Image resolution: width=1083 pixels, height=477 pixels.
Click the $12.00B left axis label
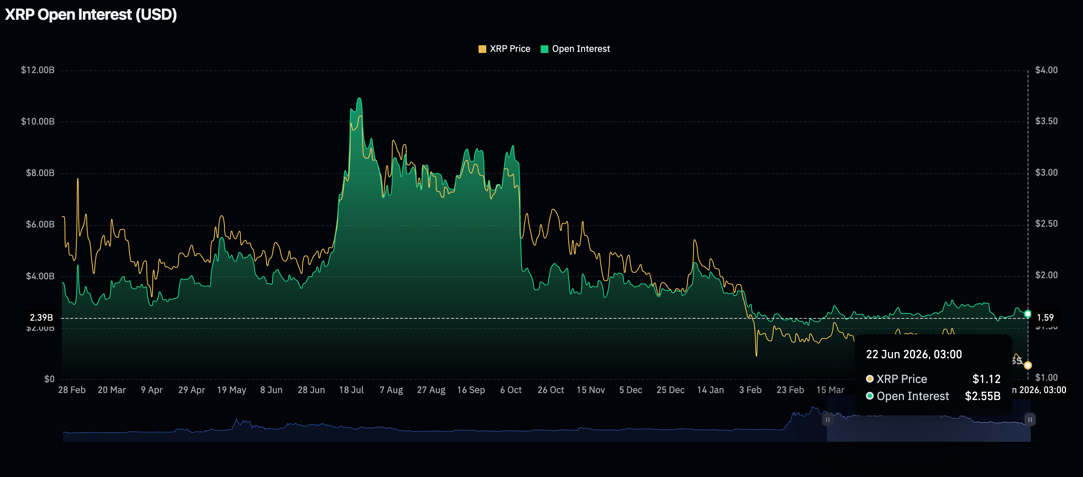38,70
